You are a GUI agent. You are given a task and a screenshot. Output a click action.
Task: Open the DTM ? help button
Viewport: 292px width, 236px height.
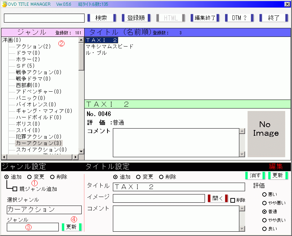(x=239, y=18)
